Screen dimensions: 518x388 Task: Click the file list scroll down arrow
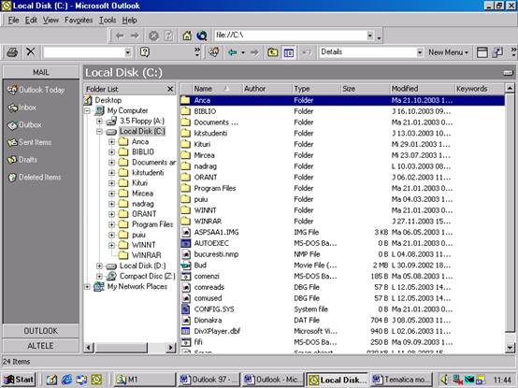tap(510, 348)
